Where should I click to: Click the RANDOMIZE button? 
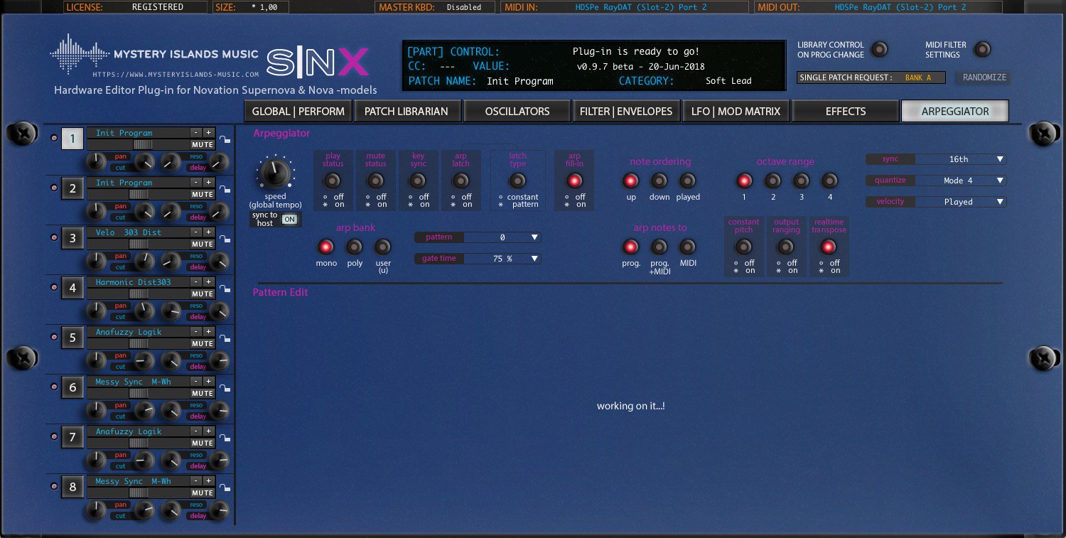tap(984, 77)
